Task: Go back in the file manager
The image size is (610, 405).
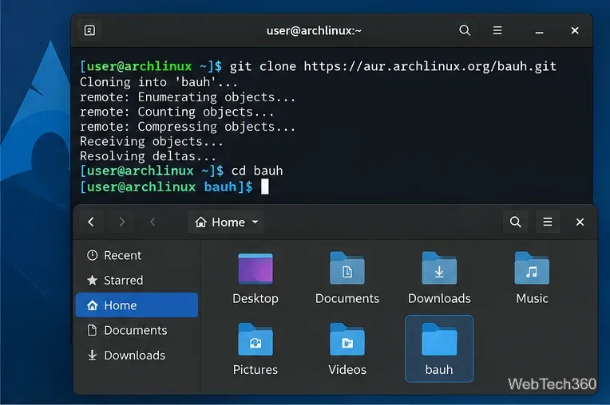Action: (91, 222)
